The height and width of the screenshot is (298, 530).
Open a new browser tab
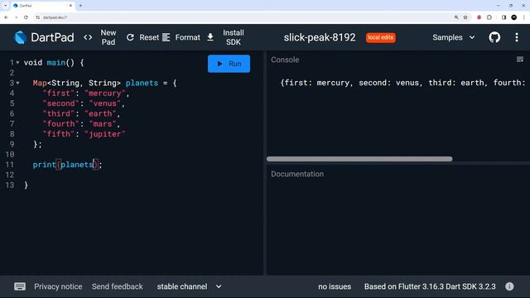pos(80,6)
